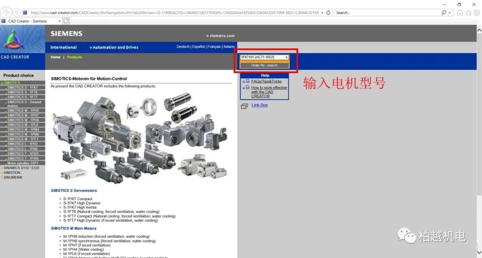Select the Products menu item
The height and width of the screenshot is (258, 482).
(x=75, y=57)
